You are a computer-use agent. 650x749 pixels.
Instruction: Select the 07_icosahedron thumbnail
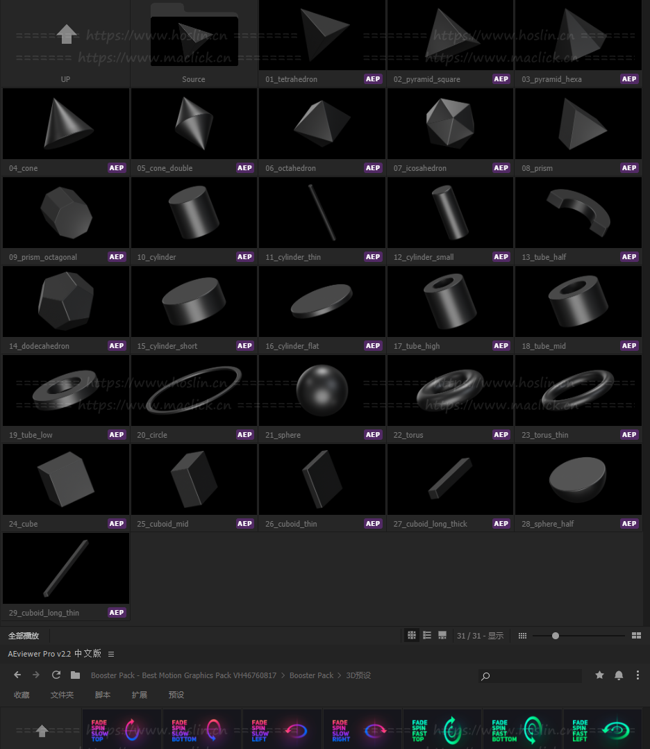click(x=450, y=124)
